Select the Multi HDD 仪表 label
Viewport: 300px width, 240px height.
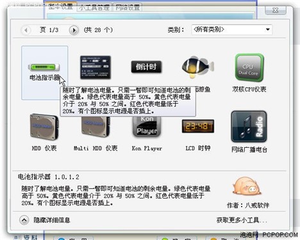coord(96,148)
